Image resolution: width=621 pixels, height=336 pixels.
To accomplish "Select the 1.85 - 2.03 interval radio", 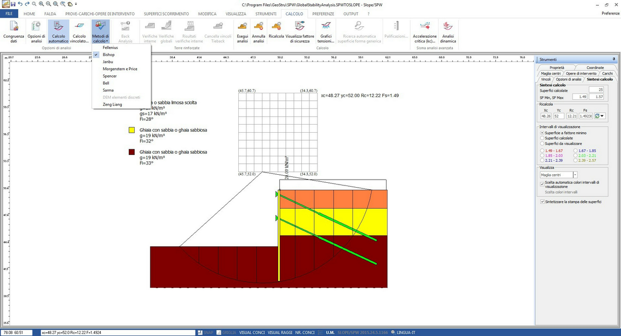I will click(x=542, y=156).
